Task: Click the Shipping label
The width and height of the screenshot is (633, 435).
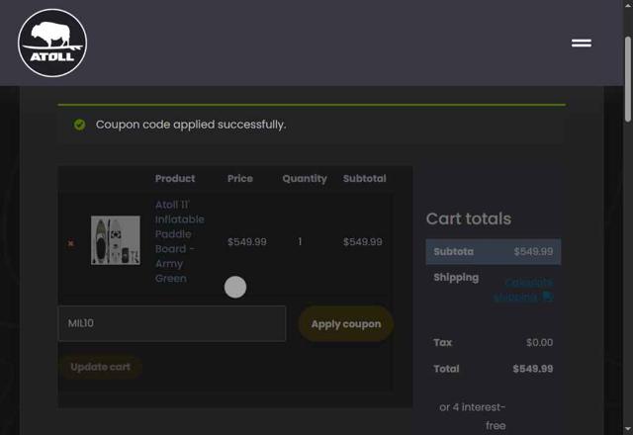Action: pos(456,278)
